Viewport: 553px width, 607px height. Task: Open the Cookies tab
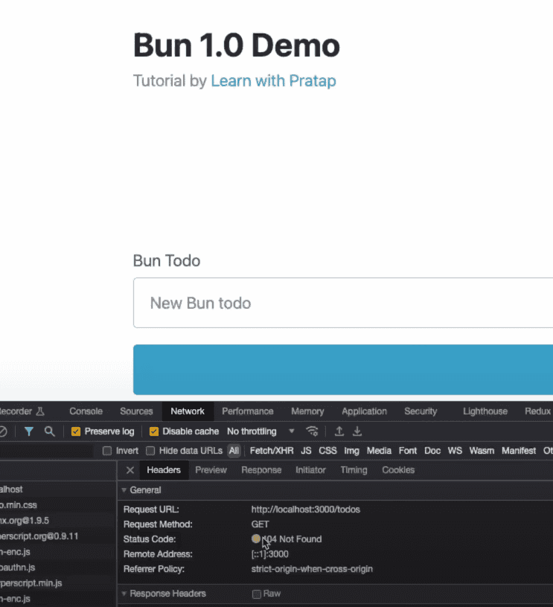(x=398, y=470)
